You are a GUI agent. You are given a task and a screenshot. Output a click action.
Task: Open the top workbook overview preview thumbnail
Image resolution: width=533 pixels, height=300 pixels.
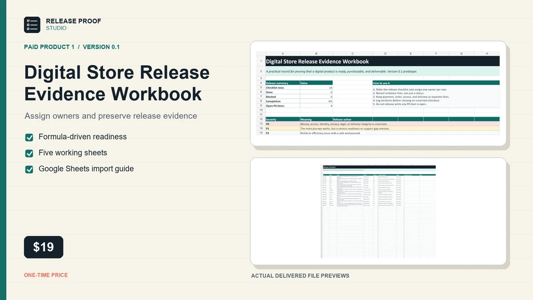point(378,93)
